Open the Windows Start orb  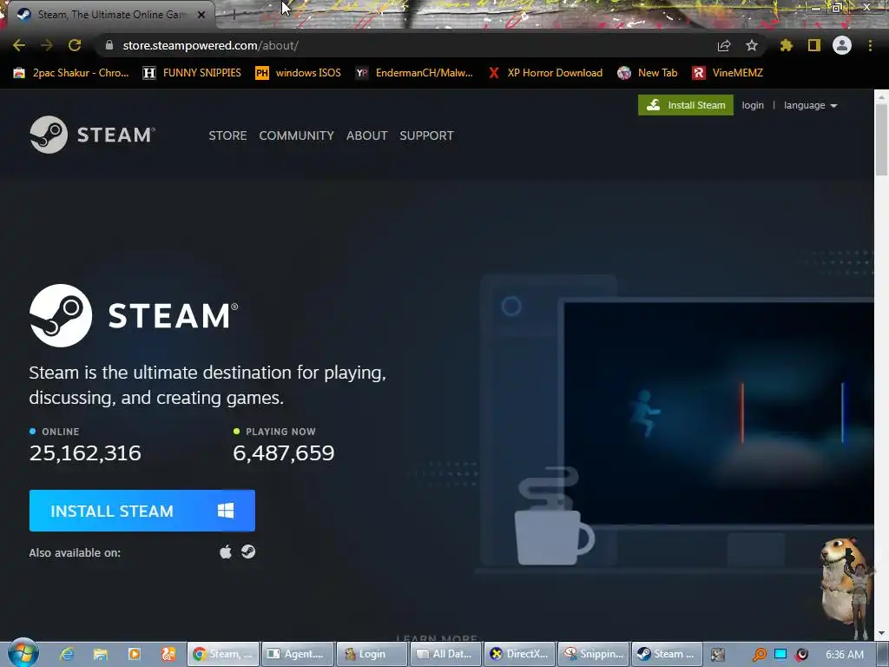[23, 653]
